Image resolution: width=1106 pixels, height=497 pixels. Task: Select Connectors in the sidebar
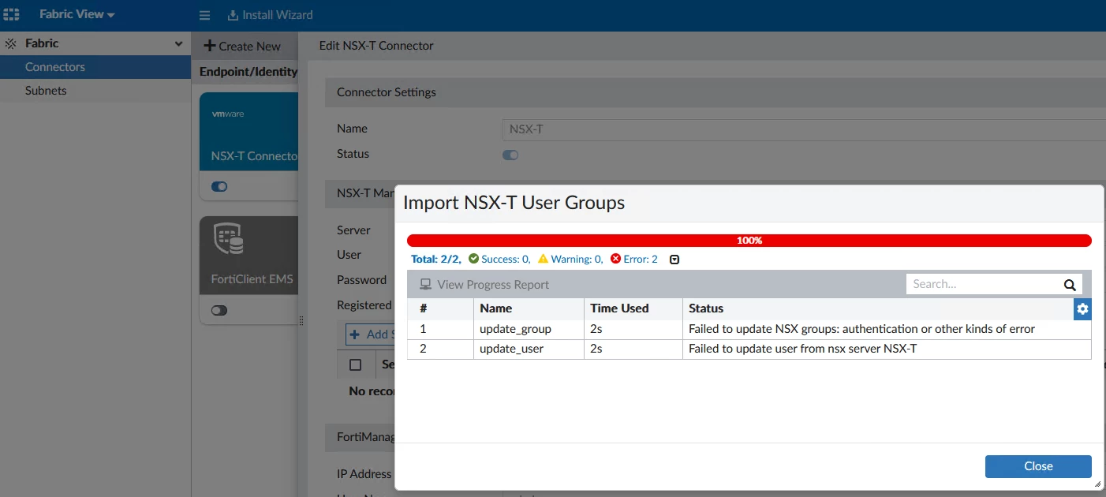coord(95,67)
